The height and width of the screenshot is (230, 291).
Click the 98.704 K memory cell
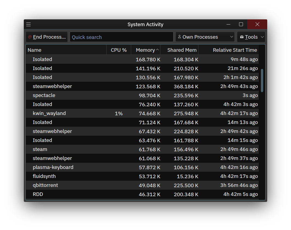point(149,95)
